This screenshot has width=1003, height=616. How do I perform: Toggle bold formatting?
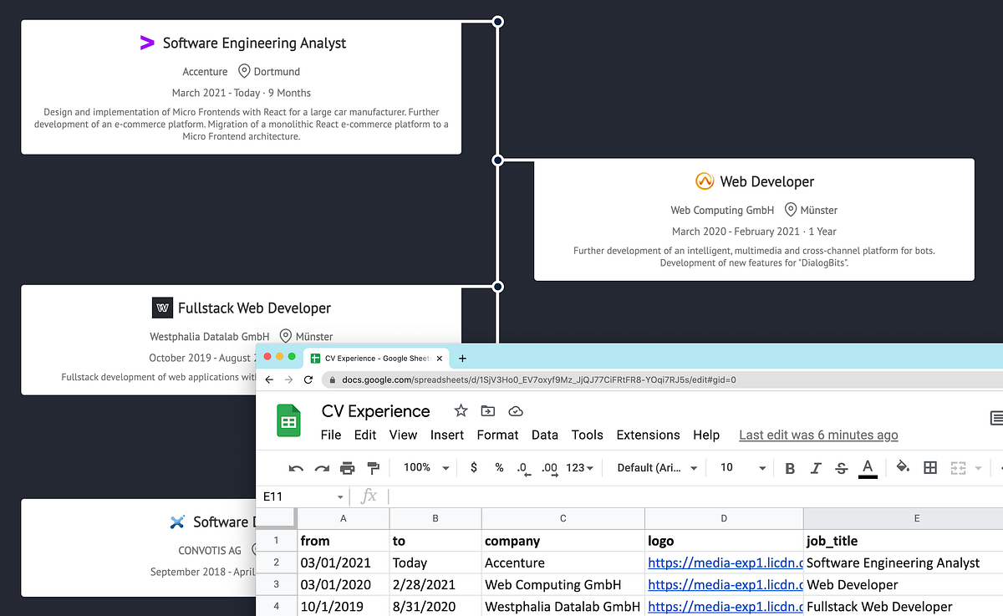[790, 468]
